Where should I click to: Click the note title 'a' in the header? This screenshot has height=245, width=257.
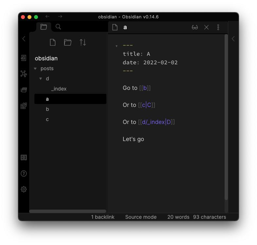[x=125, y=27]
